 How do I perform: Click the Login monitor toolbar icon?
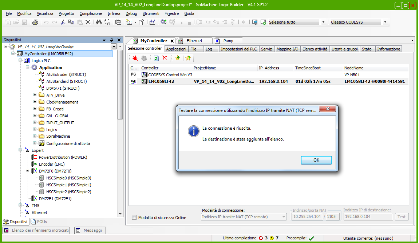(x=255, y=23)
